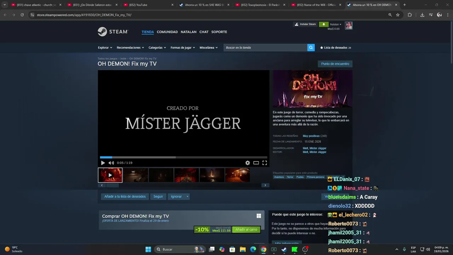This screenshot has width=453, height=255.
Task: Click the Seguir button
Action: pos(158,197)
